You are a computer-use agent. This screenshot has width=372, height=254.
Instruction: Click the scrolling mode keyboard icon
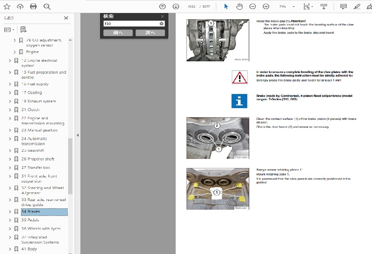[324, 7]
